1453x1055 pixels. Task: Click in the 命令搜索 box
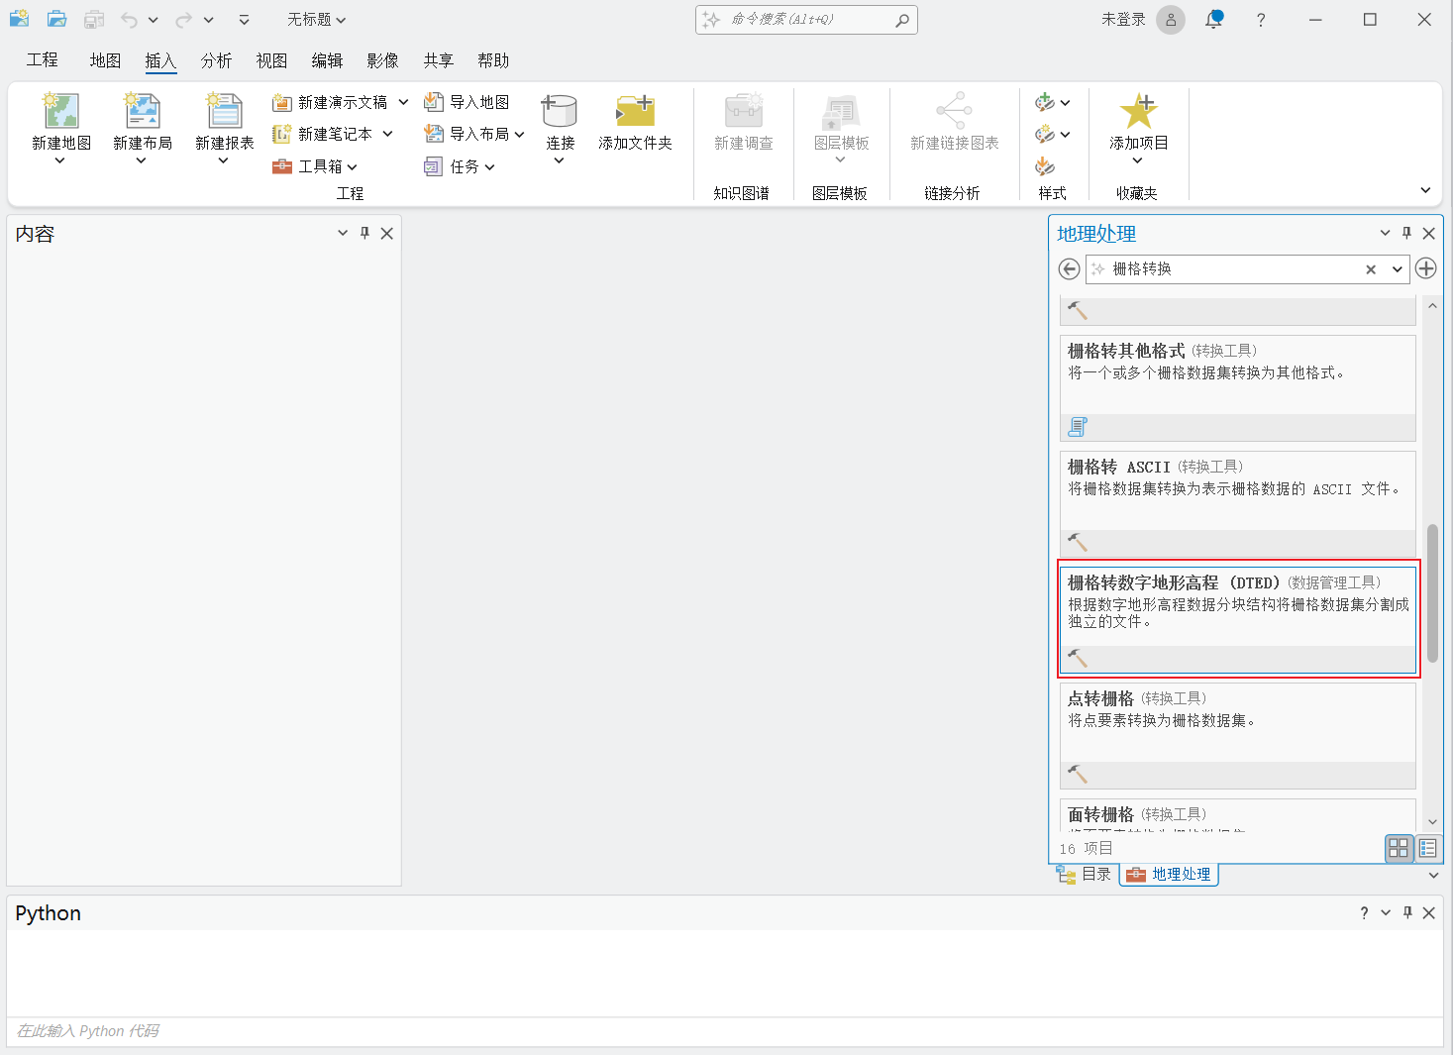pos(806,20)
